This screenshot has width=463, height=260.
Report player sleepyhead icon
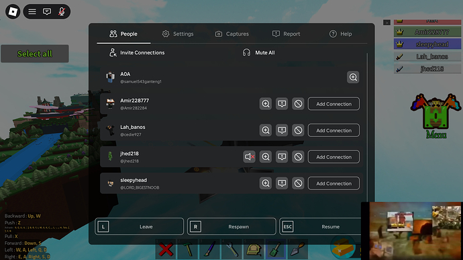(282, 183)
